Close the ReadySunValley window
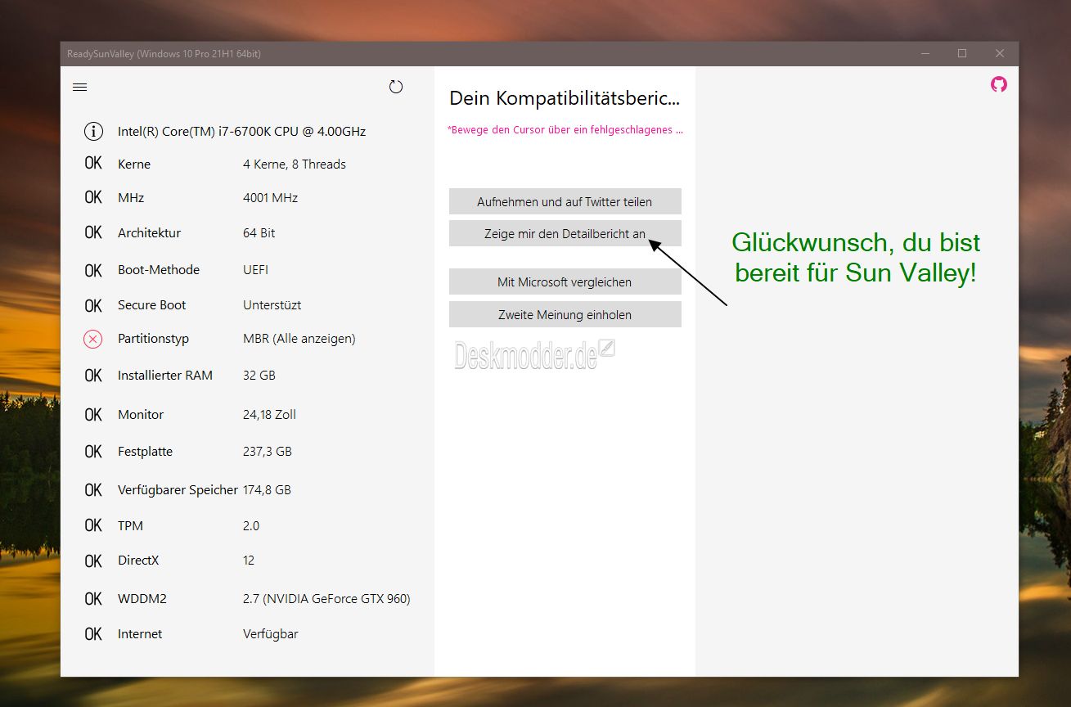The width and height of the screenshot is (1071, 707). [1000, 54]
